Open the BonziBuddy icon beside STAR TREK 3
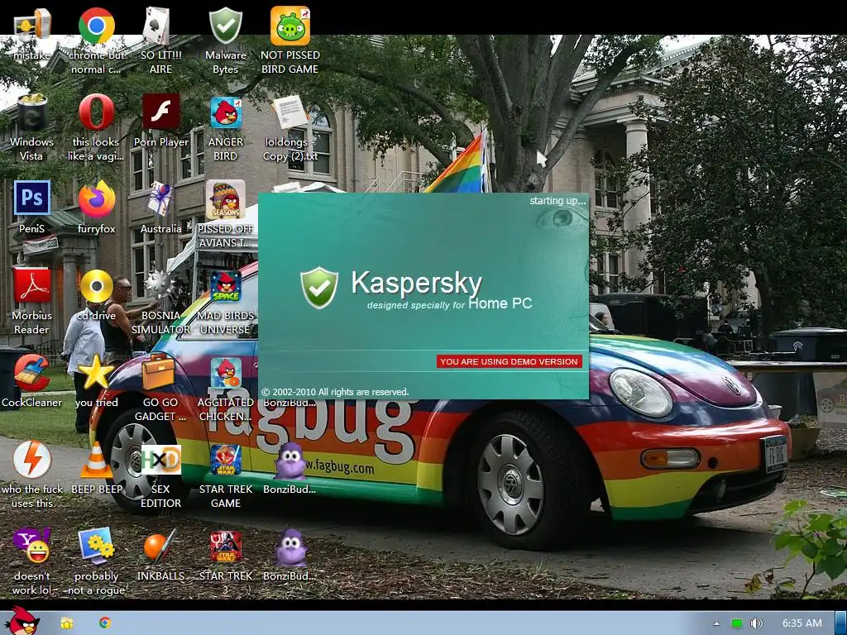Image resolution: width=847 pixels, height=635 pixels. tap(290, 547)
